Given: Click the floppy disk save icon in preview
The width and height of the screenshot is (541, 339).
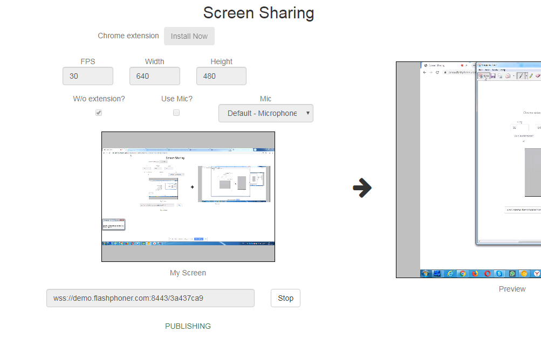Looking at the screenshot, I should point(493,77).
